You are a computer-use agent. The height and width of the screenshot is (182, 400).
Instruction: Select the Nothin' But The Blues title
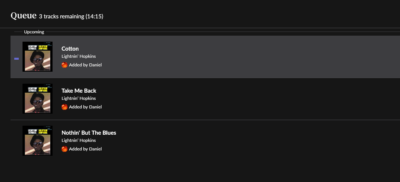point(89,133)
